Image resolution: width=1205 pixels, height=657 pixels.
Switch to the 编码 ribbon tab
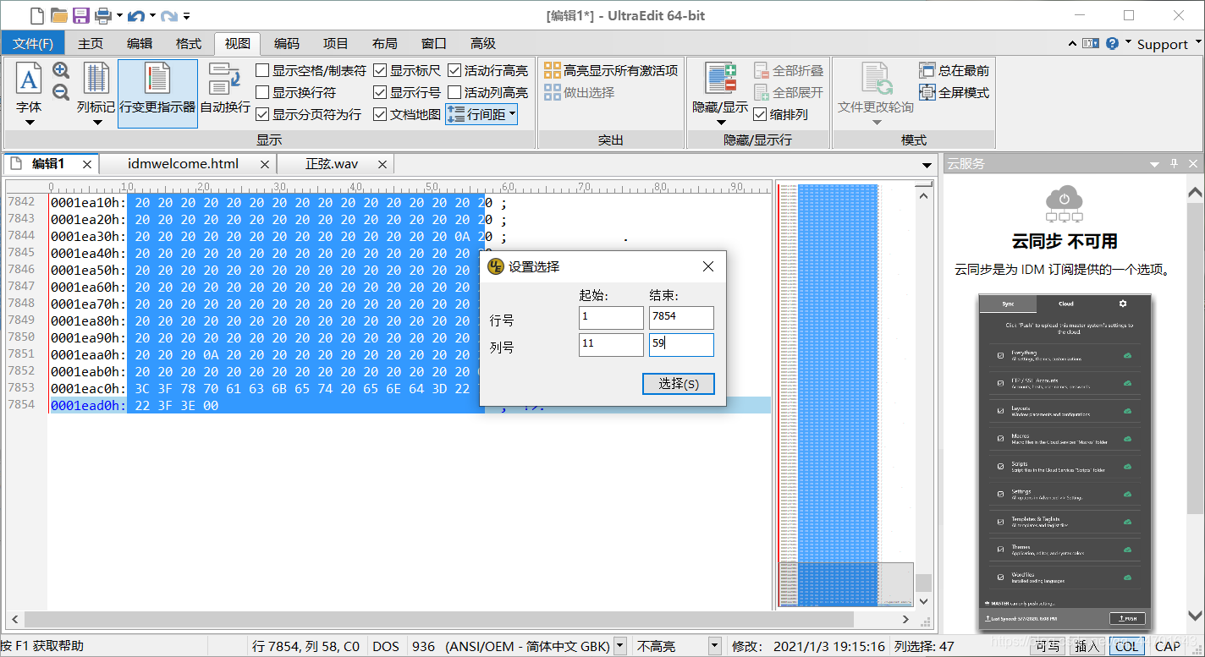287,43
